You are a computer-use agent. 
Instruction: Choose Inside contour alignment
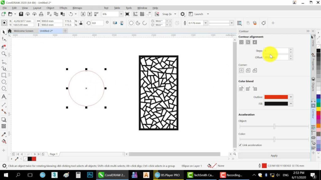click(x=248, y=42)
